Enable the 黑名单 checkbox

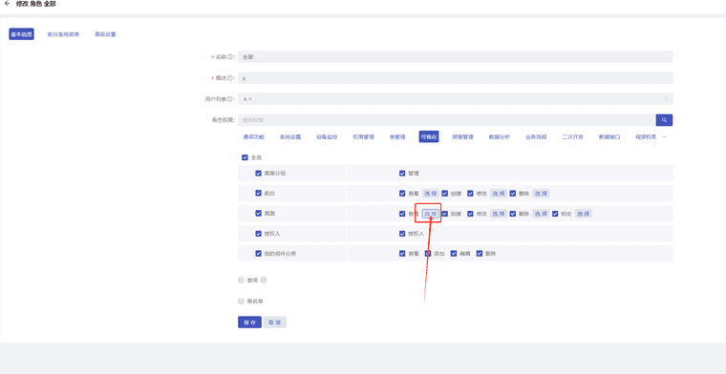click(x=241, y=301)
